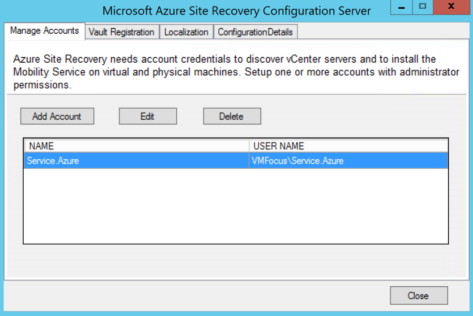
Task: Click the Add Account button
Action: coord(57,116)
